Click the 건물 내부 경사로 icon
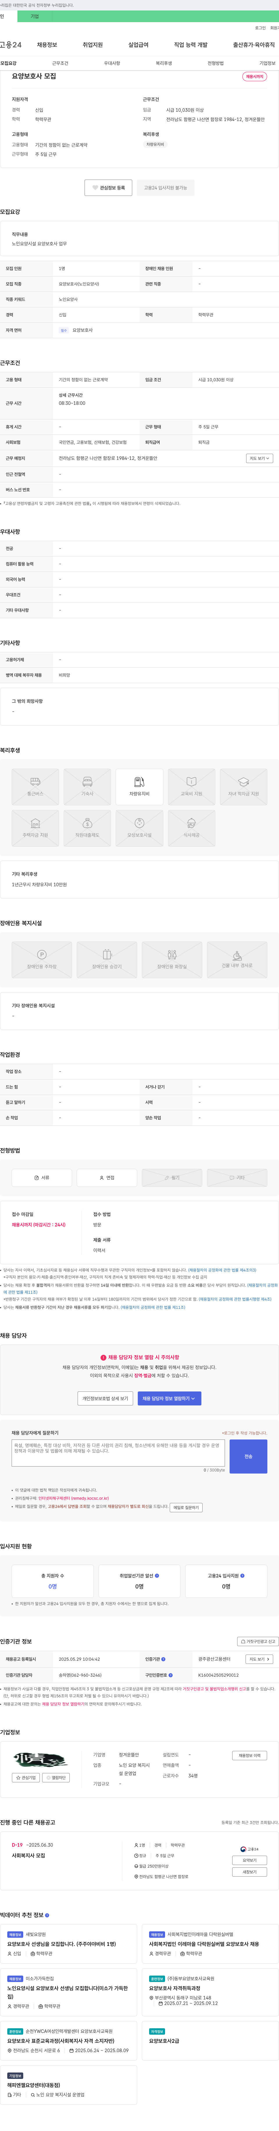 237,960
